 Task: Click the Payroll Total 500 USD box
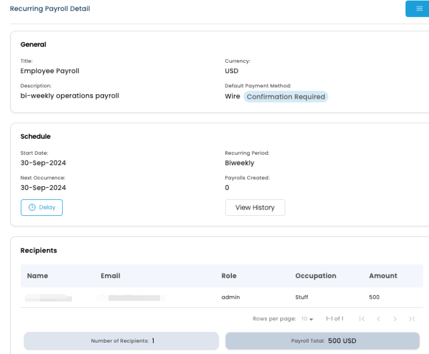pyautogui.click(x=323, y=341)
